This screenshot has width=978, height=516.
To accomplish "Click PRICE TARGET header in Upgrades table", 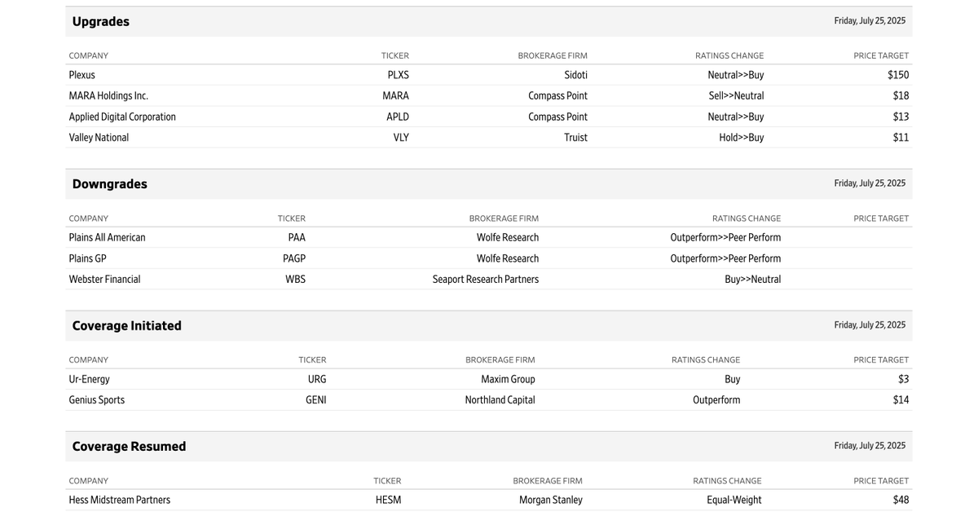I will pyautogui.click(x=881, y=56).
